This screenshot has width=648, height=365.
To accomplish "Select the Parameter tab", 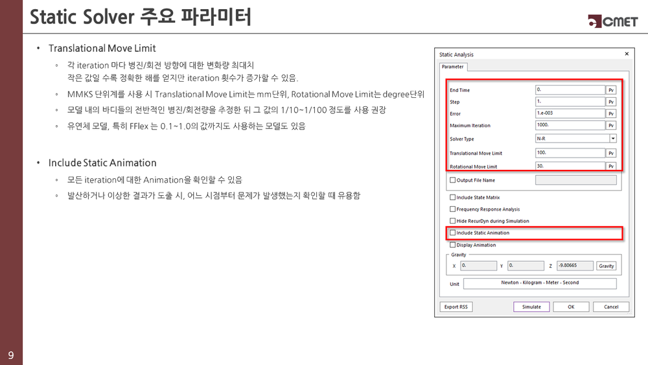I will click(452, 66).
